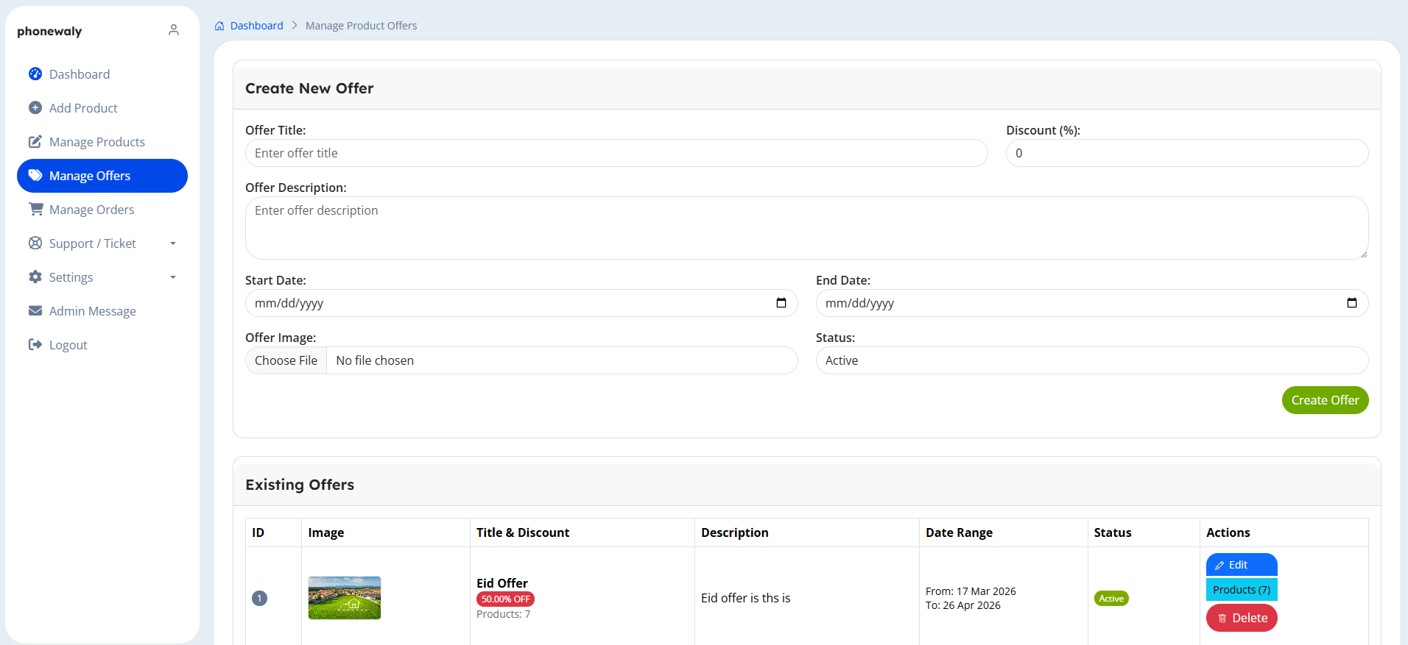Click the green Create Offer button
Screen dimensions: 1408x645
click(x=1326, y=400)
